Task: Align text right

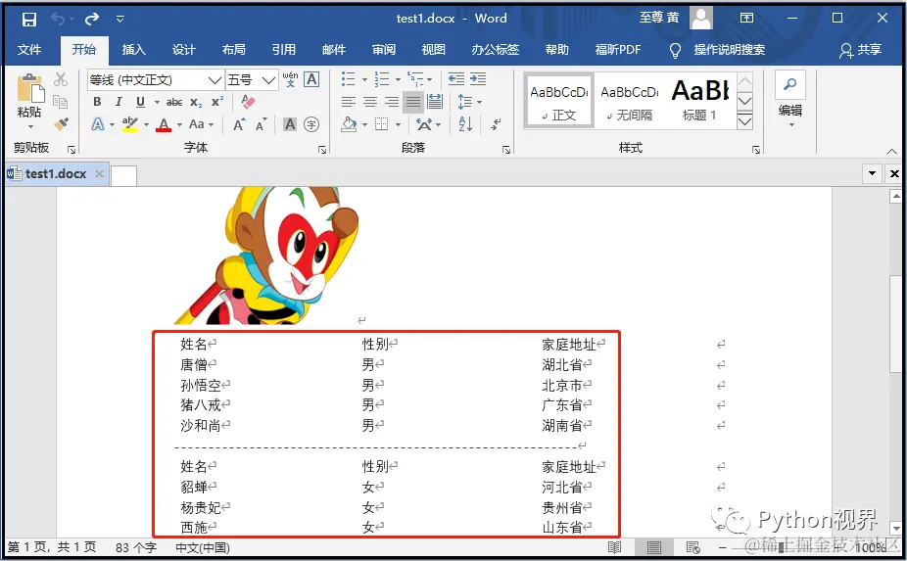Action: coord(392,103)
